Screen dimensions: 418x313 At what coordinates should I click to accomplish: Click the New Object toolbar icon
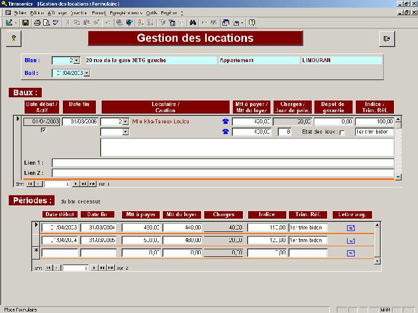coord(236,22)
